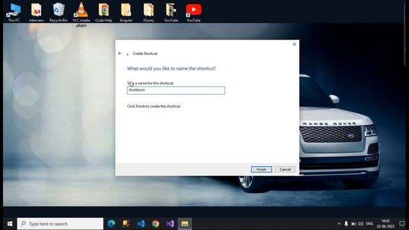Click the 'Create Shortcut' dialog title

pyautogui.click(x=145, y=54)
